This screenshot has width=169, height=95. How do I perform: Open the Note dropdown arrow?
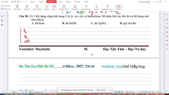coord(56,9)
